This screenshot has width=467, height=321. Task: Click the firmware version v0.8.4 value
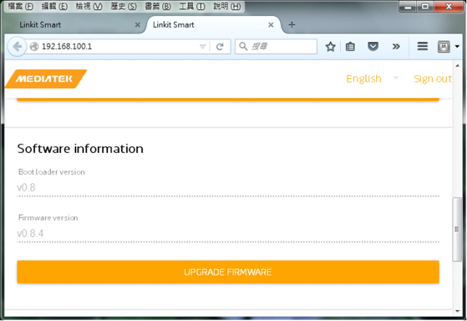pyautogui.click(x=30, y=234)
